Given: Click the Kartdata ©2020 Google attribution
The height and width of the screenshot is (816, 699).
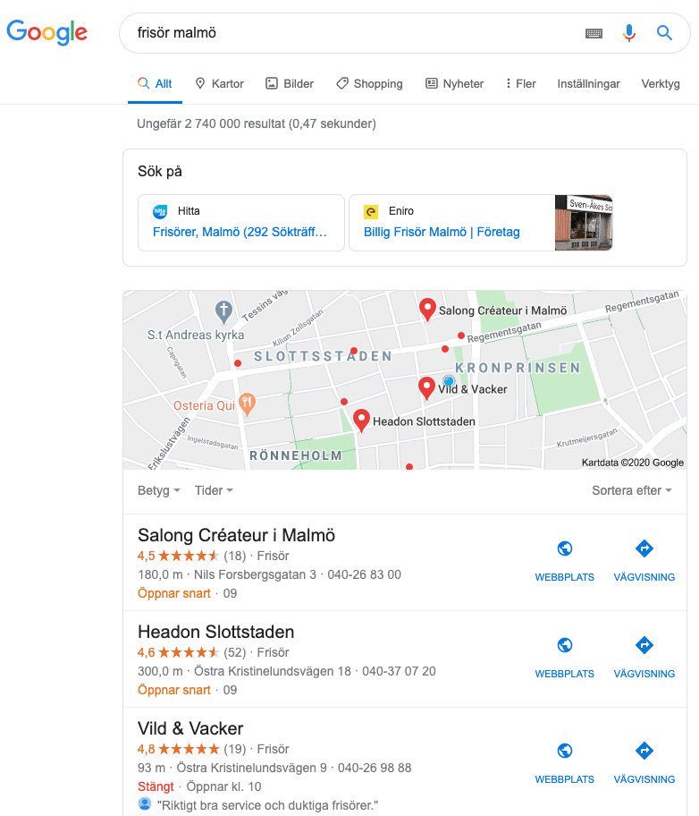Looking at the screenshot, I should click(633, 463).
